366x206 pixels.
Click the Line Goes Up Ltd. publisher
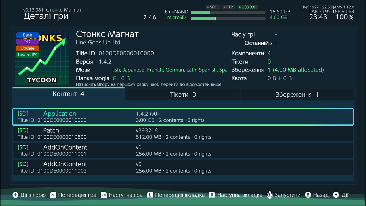(99, 43)
